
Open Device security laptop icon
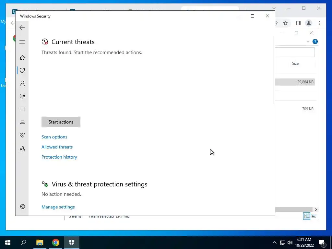[22, 122]
